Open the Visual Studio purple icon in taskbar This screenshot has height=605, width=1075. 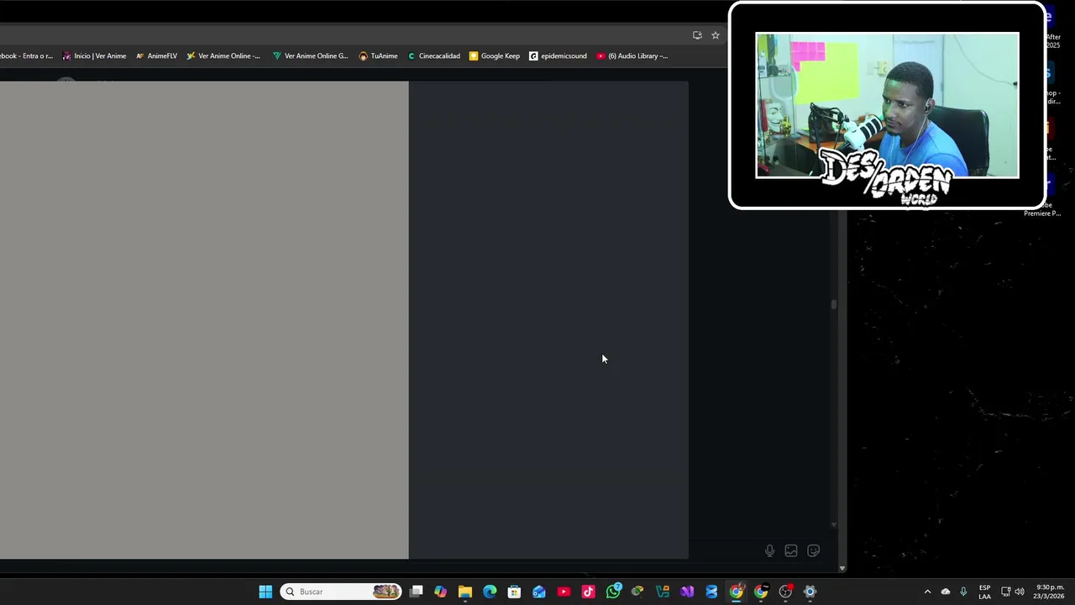point(687,592)
